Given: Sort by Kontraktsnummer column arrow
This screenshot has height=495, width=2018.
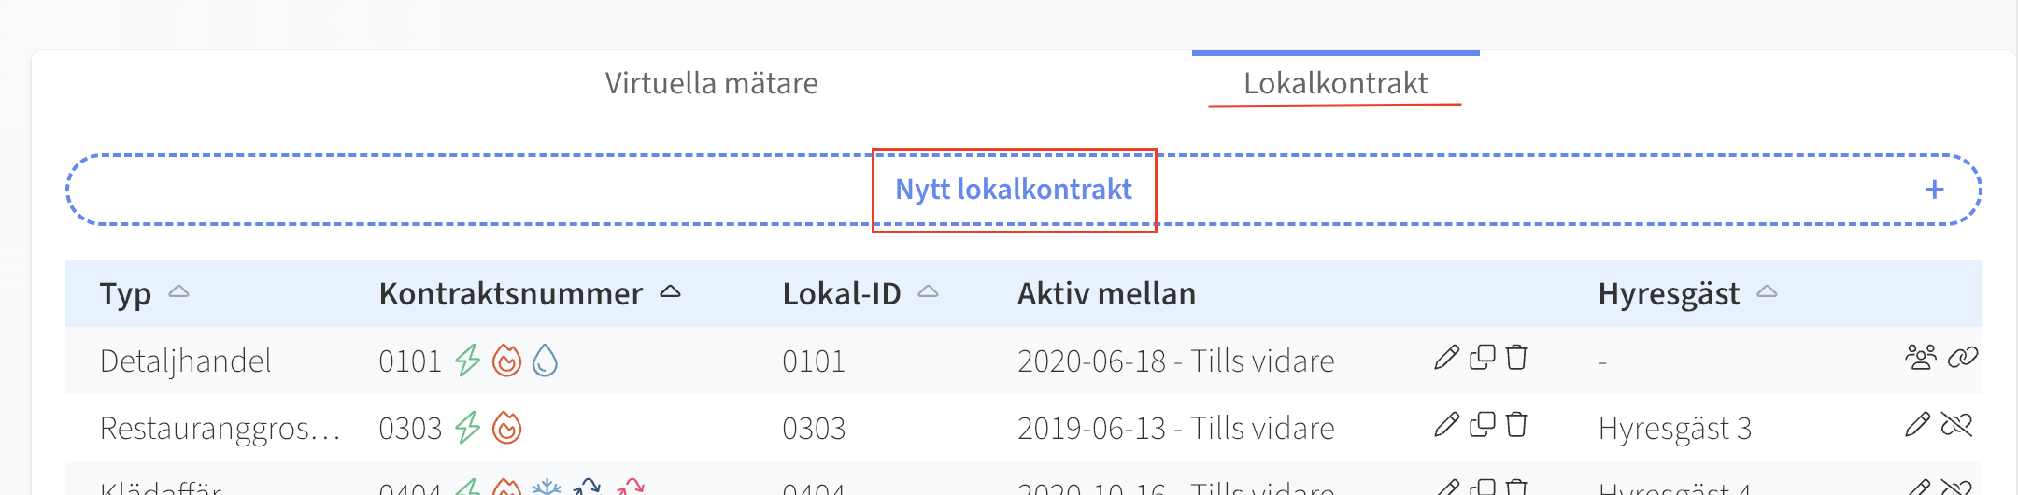Looking at the screenshot, I should (x=670, y=292).
